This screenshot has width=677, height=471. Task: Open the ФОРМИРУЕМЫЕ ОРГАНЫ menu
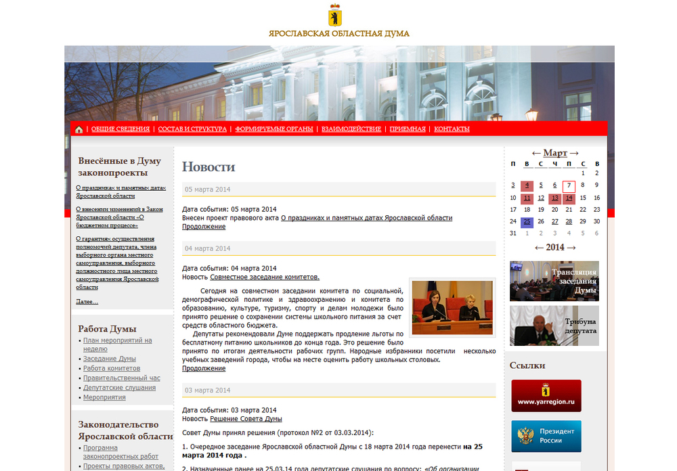pos(274,129)
